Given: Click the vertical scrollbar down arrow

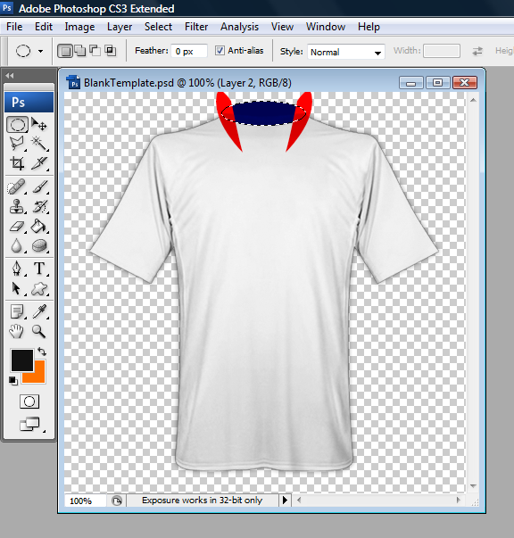Looking at the screenshot, I should [x=473, y=486].
